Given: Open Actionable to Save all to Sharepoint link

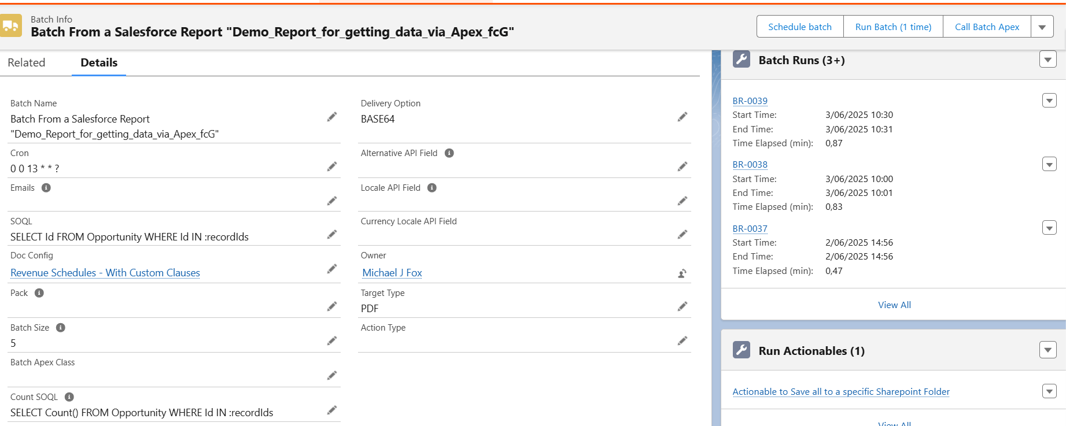Looking at the screenshot, I should pos(841,391).
